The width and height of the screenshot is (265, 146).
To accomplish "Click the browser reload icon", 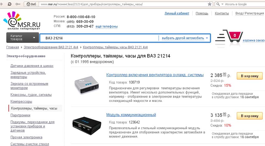I will tap(9, 4).
